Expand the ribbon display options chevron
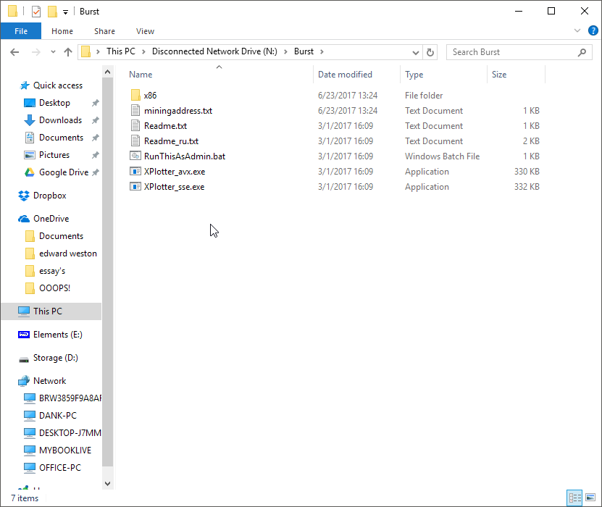602x507 pixels. point(577,30)
